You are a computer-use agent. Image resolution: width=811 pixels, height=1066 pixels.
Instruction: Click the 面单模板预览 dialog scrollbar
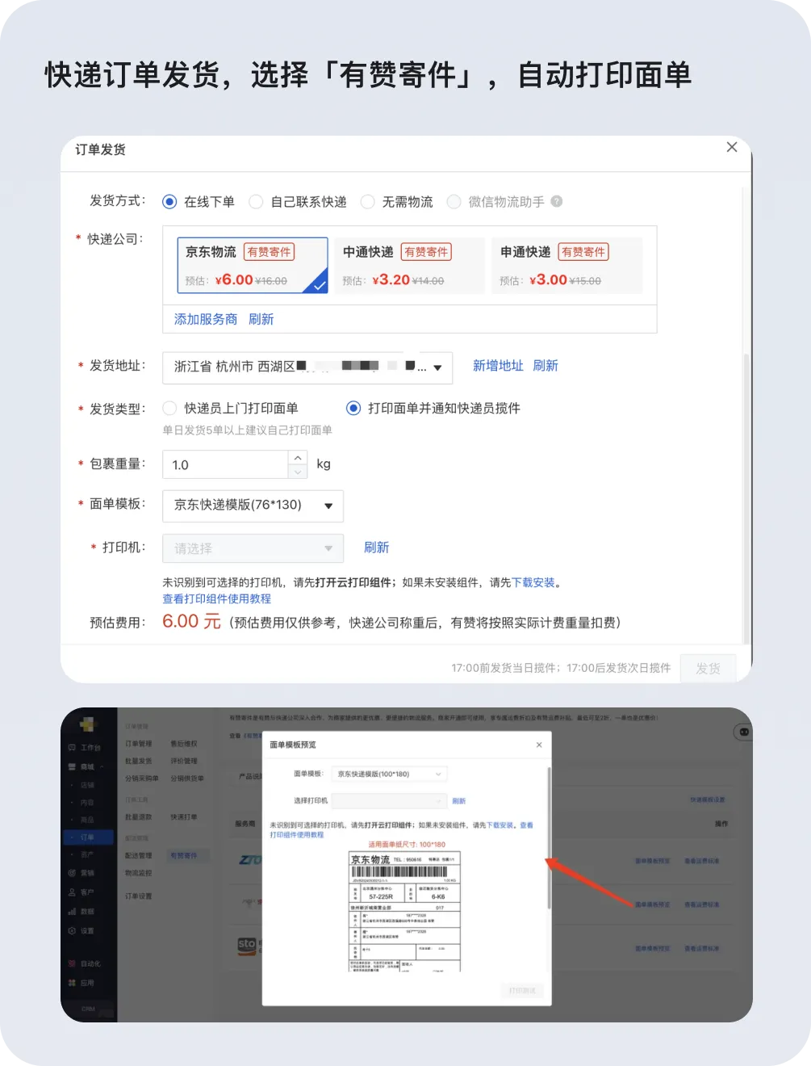tap(549, 840)
